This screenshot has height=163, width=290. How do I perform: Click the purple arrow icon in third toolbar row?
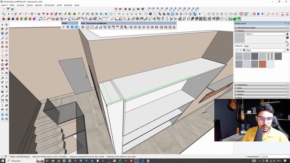(x=34, y=19)
